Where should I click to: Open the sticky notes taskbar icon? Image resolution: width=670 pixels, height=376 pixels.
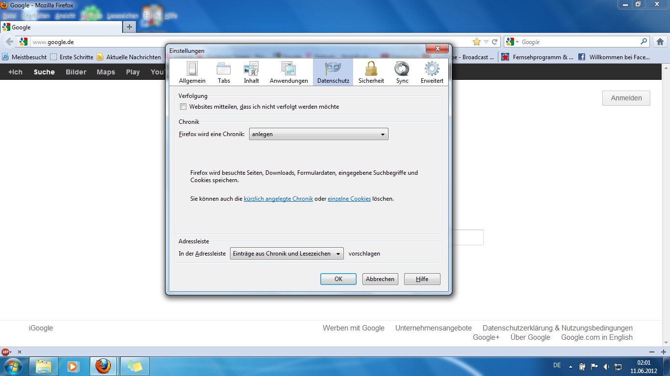tap(134, 366)
